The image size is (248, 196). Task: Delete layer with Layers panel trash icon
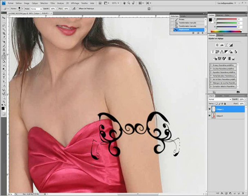pos(243,193)
